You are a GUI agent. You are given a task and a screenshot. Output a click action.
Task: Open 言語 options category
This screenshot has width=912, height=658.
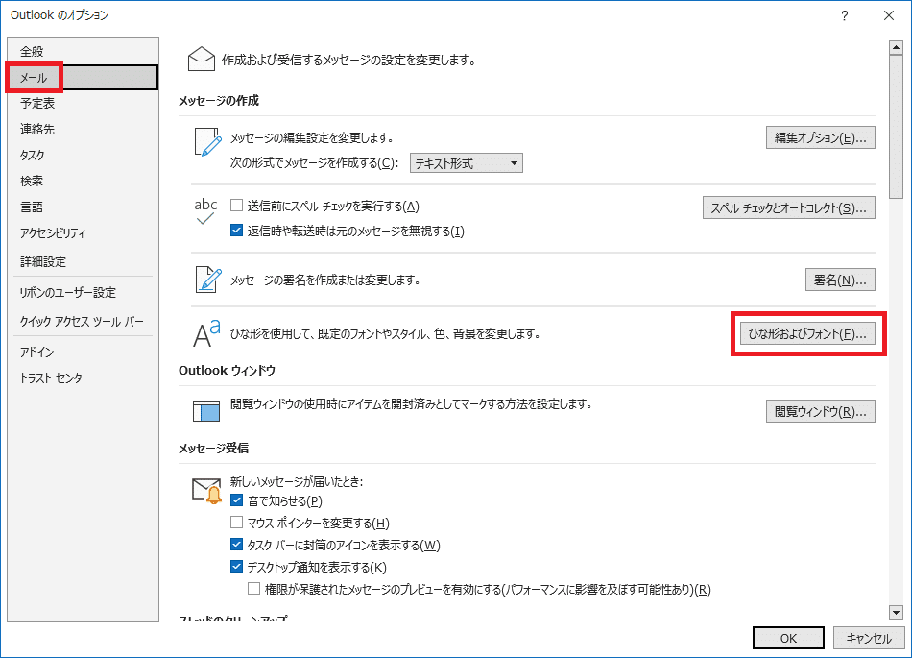pyautogui.click(x=83, y=207)
